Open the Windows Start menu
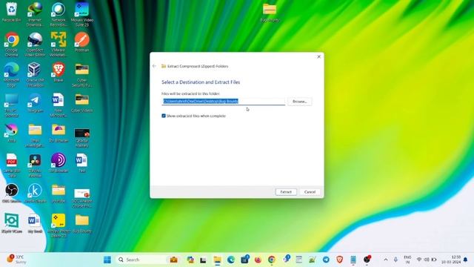This screenshot has width=474, height=267. pos(107,260)
